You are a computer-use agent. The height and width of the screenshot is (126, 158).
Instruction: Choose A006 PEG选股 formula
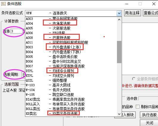pos(71,33)
